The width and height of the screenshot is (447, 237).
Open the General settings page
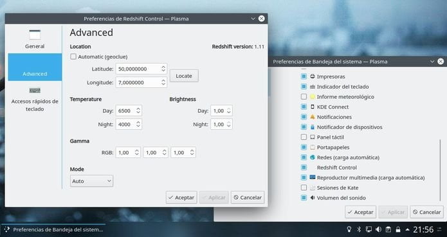(x=35, y=39)
